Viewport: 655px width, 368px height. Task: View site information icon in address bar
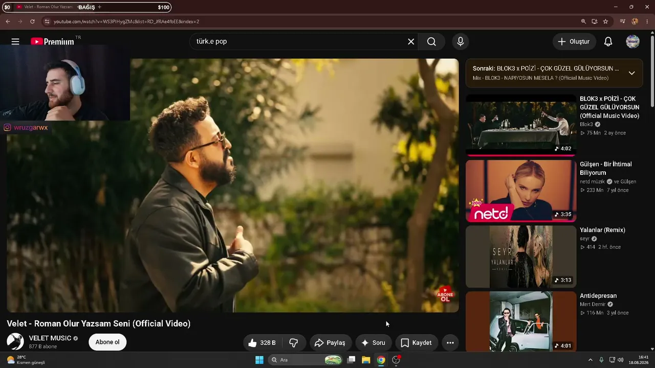pos(47,21)
